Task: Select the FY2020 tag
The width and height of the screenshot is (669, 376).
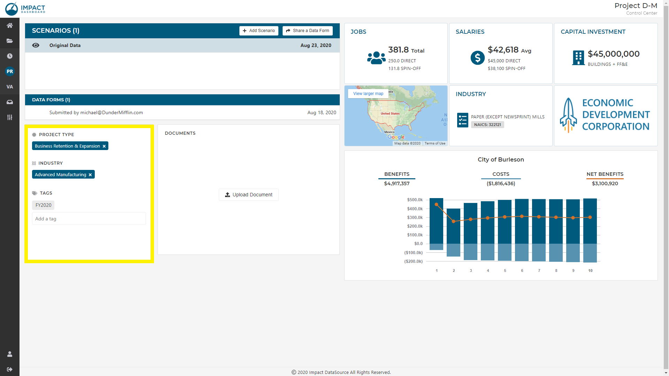Action: pyautogui.click(x=43, y=205)
